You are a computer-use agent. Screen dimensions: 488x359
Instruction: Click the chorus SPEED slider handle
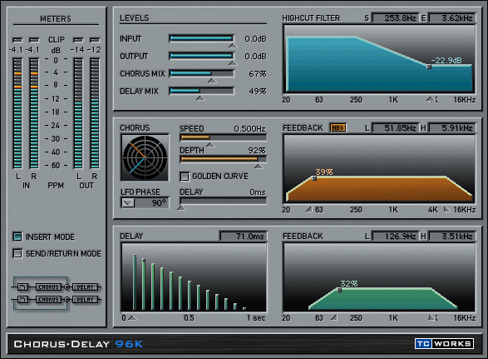click(x=210, y=145)
